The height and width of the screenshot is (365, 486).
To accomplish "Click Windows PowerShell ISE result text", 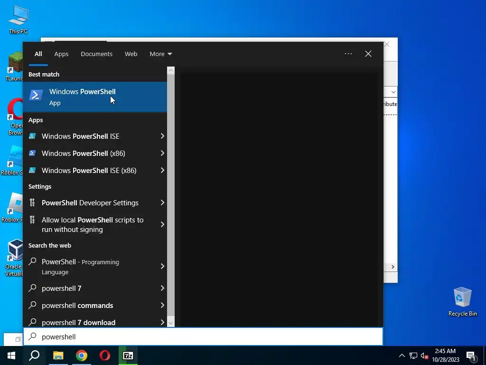I will click(x=81, y=136).
